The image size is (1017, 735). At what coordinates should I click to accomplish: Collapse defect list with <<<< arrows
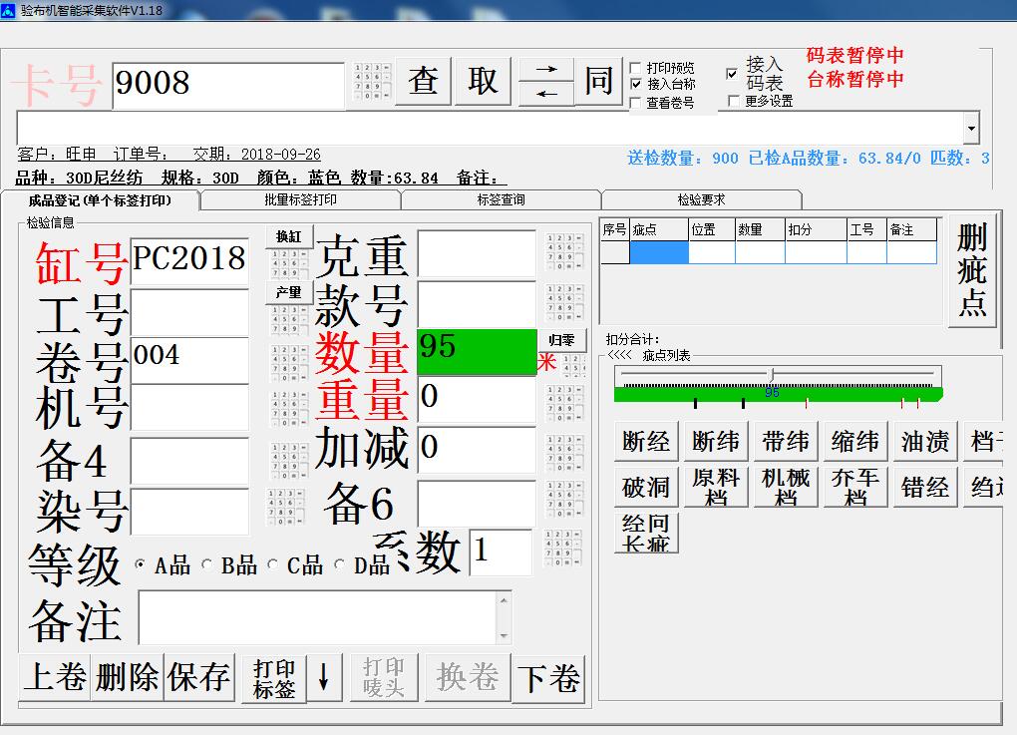coord(619,355)
